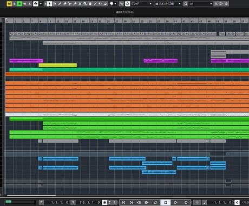
Task: Click the left locator icon in transport
Action: (x=41, y=202)
